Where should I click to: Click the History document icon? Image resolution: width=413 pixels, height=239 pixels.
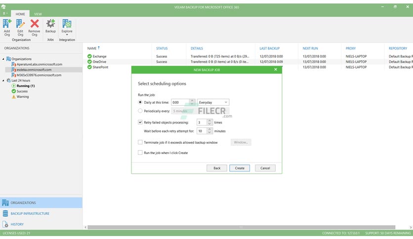[5, 224]
